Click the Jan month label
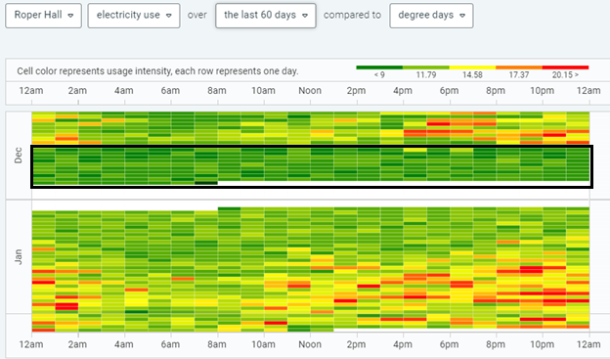Screen dimensions: 610x359 tap(19, 257)
